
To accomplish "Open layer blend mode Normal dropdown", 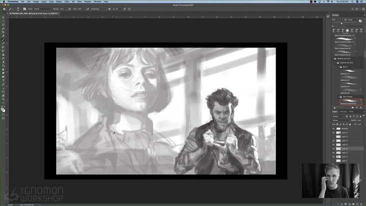I will click(x=341, y=120).
